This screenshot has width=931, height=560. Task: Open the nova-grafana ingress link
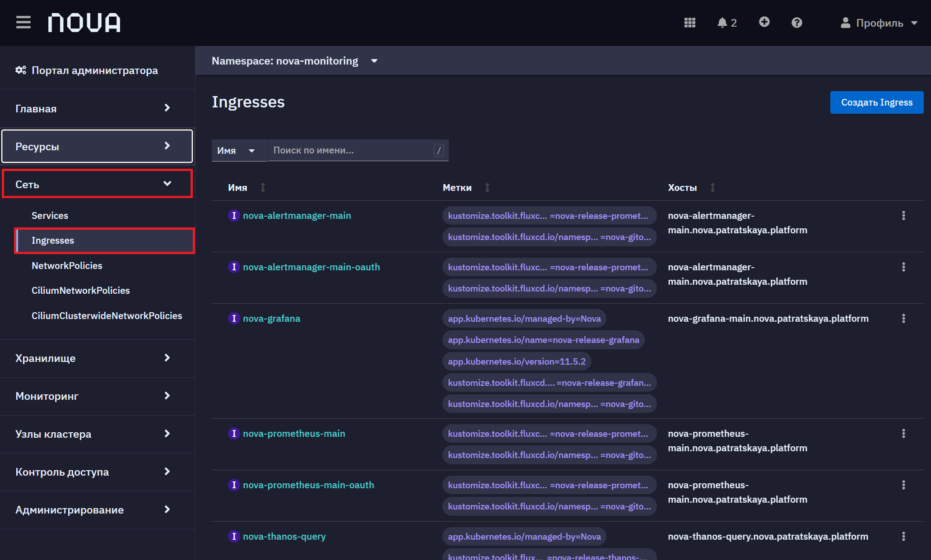[271, 319]
